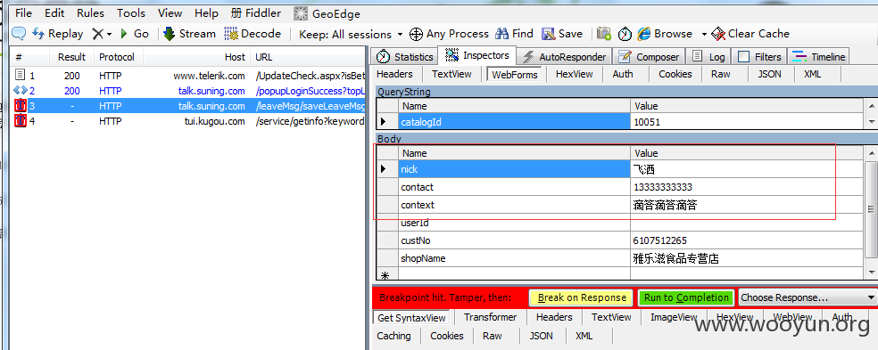Edit the custNo value 6107512265

(x=747, y=240)
